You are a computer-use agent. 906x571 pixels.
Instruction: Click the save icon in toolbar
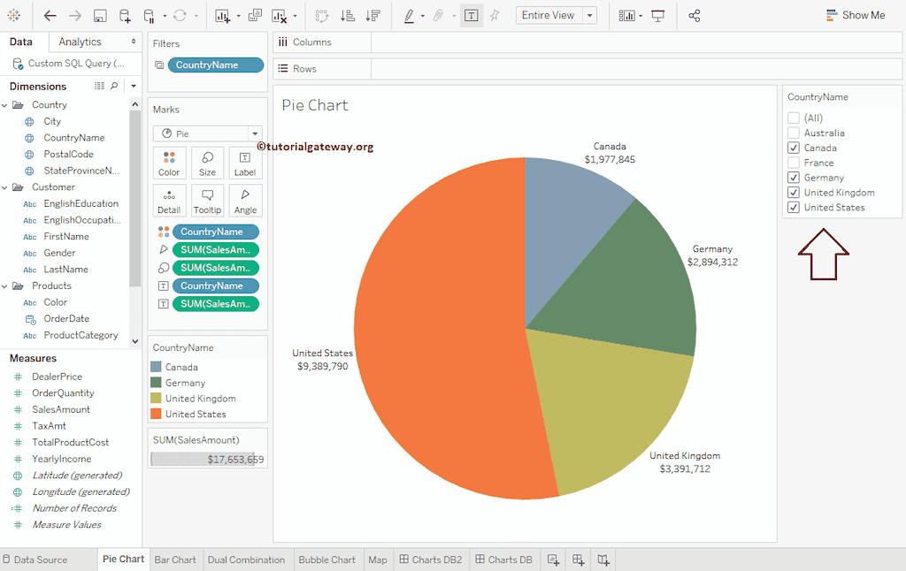(x=100, y=16)
